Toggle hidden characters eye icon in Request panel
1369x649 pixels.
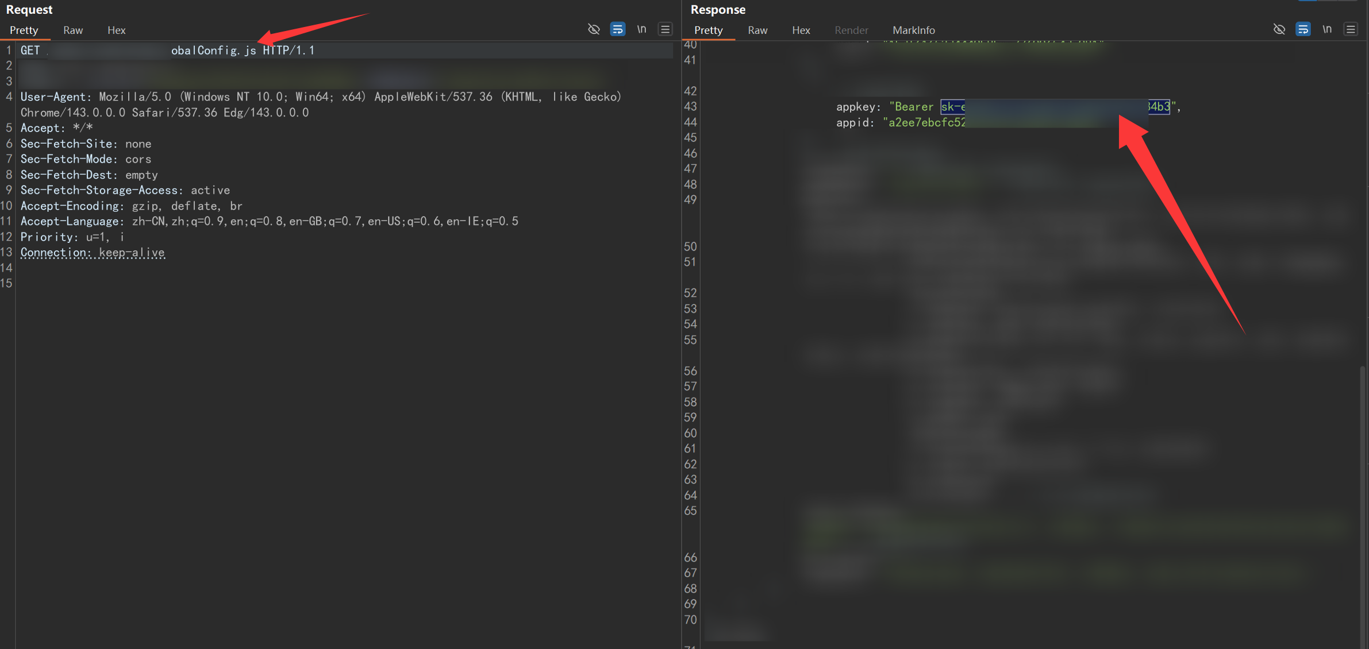click(x=594, y=29)
